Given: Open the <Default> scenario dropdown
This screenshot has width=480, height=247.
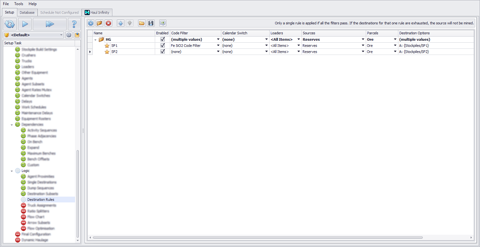Looking at the screenshot, I should 61,35.
